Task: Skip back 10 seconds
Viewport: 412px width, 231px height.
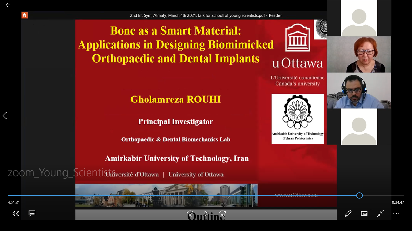Action: coord(190,214)
